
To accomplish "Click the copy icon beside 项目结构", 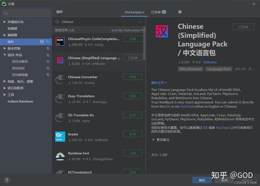I will coord(48,68).
